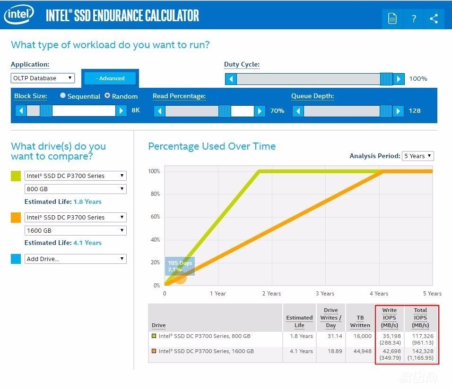Click the Block Size 8K value
Screen dimensions: 452x388
pos(136,110)
